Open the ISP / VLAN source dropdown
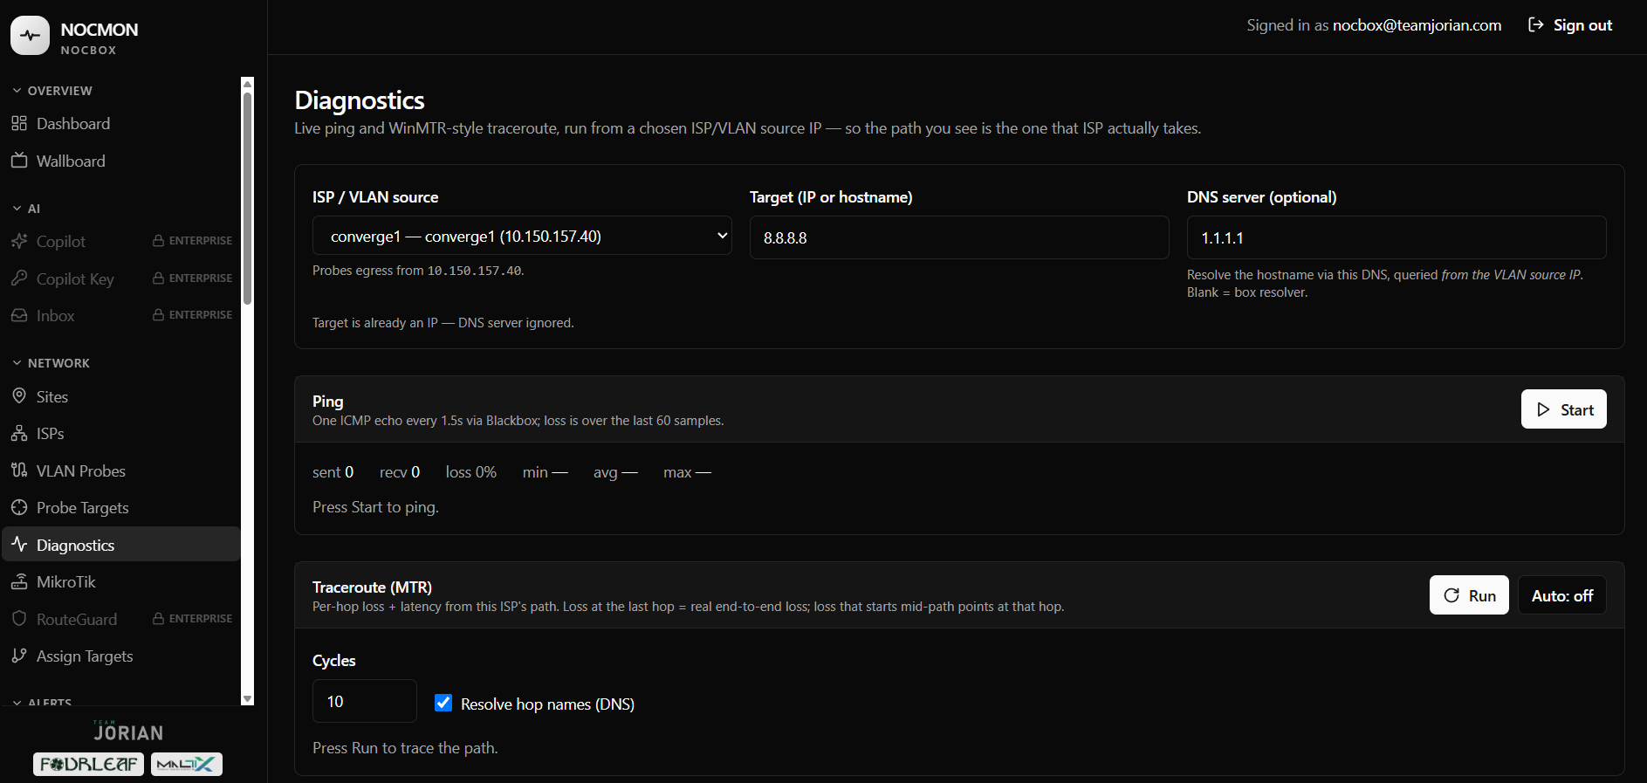The width and height of the screenshot is (1647, 783). point(522,236)
